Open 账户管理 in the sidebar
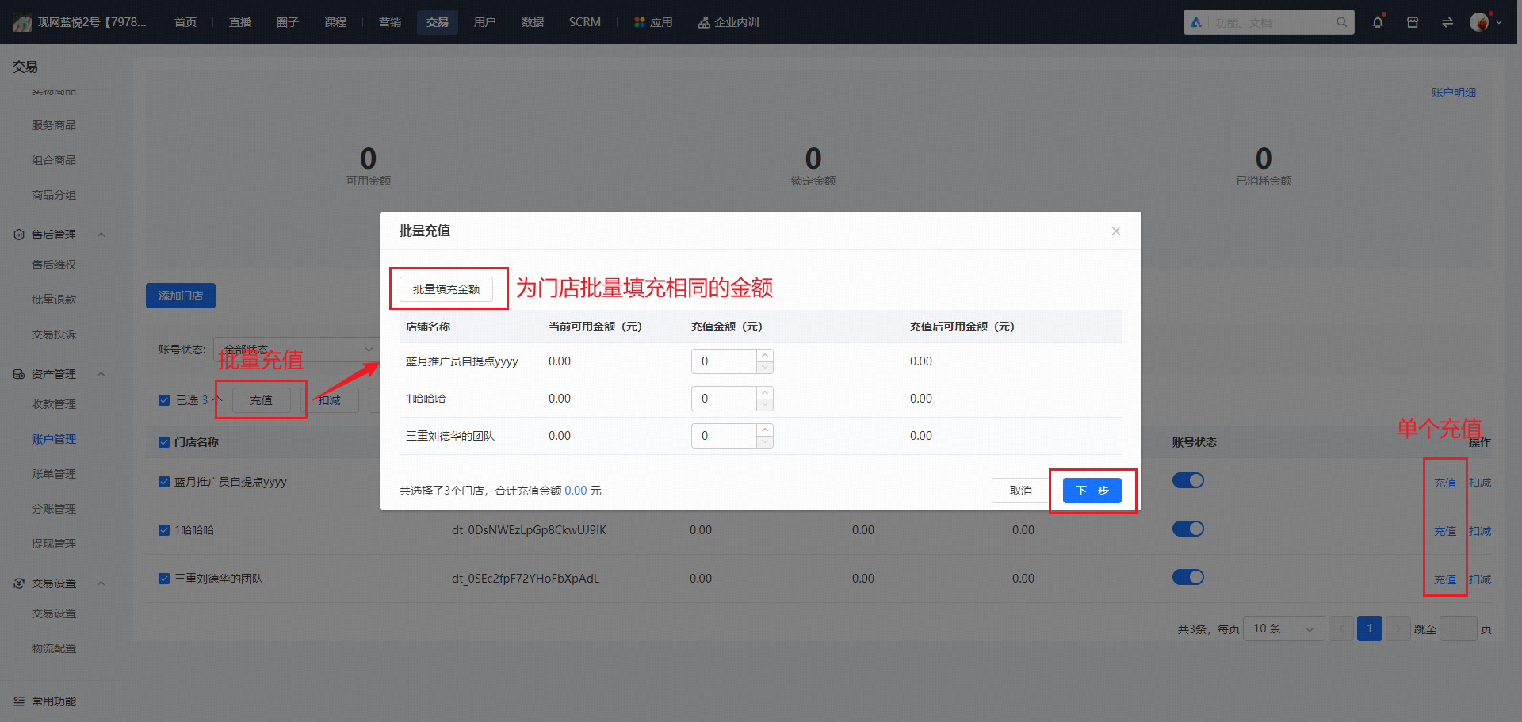Image resolution: width=1522 pixels, height=722 pixels. (x=54, y=439)
